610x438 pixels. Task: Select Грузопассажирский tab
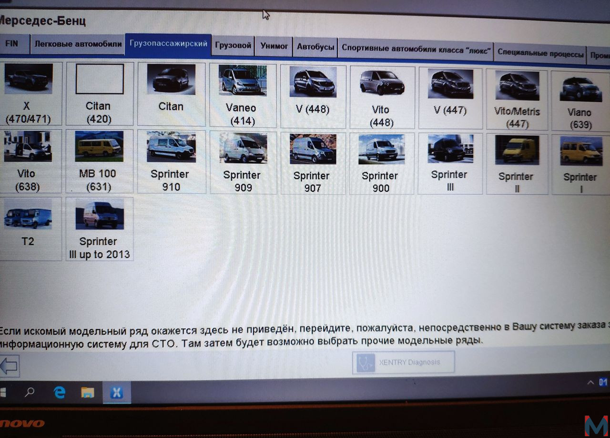point(168,44)
